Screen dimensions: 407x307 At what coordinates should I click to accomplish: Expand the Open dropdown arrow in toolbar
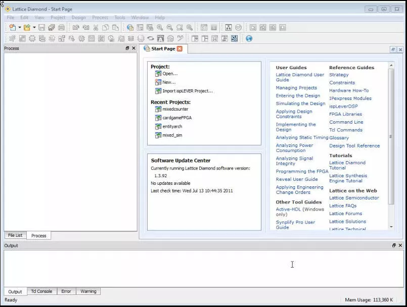pos(34,27)
